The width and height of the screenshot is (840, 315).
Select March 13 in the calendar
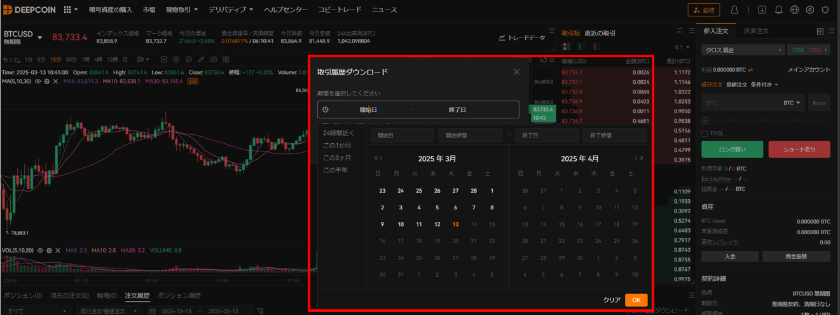tap(455, 224)
